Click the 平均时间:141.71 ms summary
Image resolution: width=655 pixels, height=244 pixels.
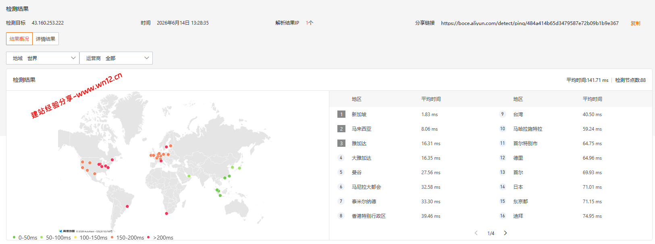pos(587,80)
